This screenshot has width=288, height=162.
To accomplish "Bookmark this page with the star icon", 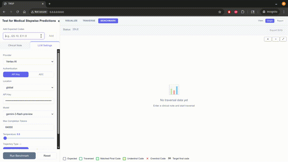I will 220,12.
